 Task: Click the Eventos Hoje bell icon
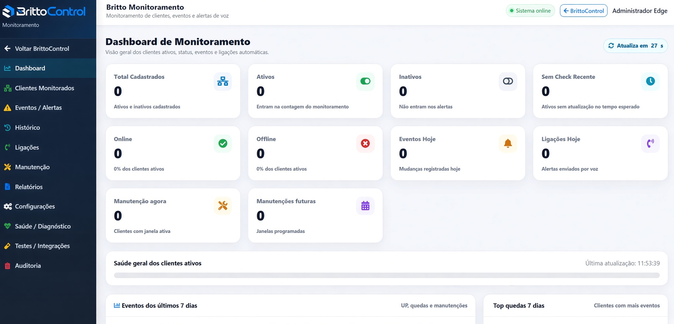(x=508, y=143)
